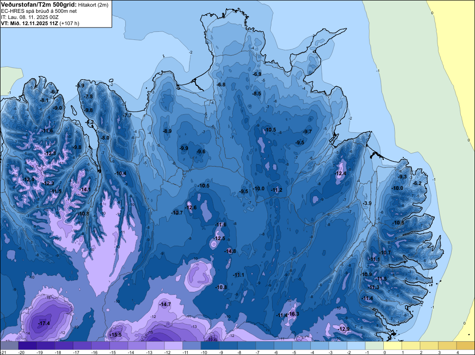Select the -14.7 temperature label
The width and height of the screenshot is (475, 355).
pyautogui.click(x=165, y=305)
